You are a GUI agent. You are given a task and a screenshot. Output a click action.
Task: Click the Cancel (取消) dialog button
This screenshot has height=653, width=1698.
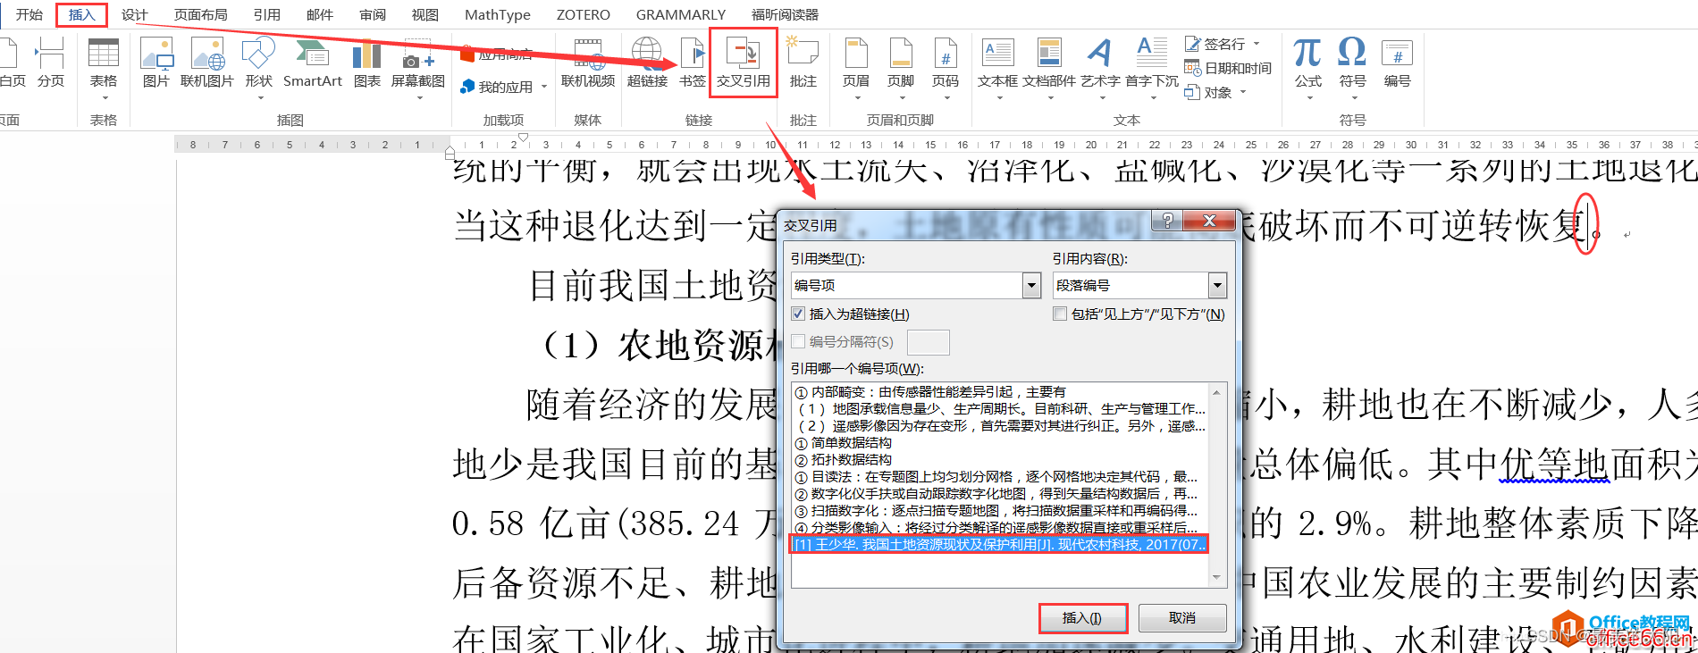click(1182, 617)
